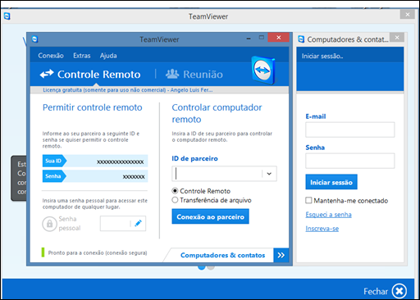Click the TeamViewer logo icon in the blue header

(x=263, y=70)
